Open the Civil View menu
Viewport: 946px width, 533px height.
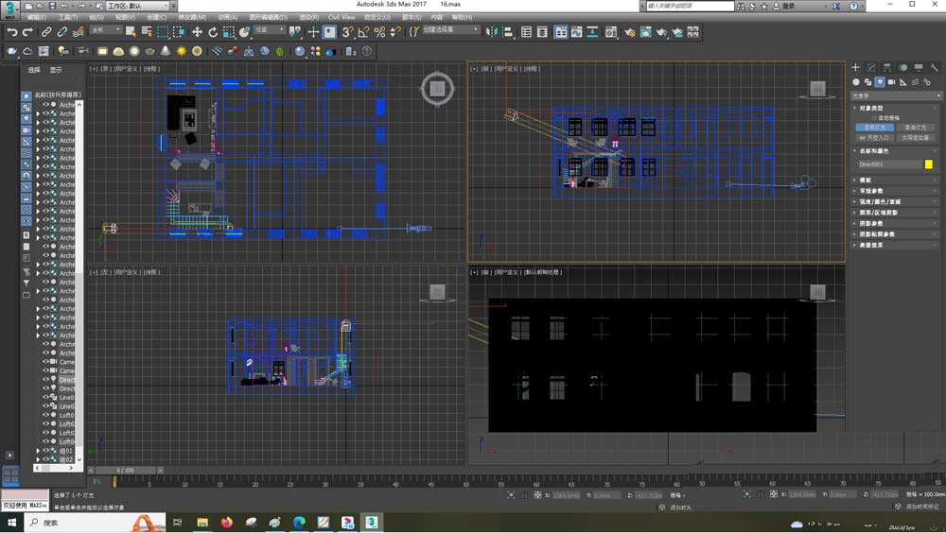click(x=342, y=17)
